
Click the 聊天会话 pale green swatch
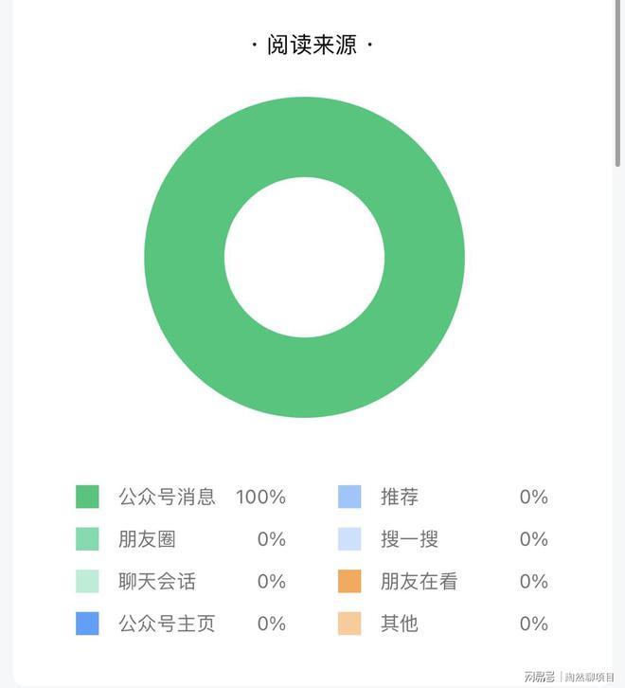87,581
